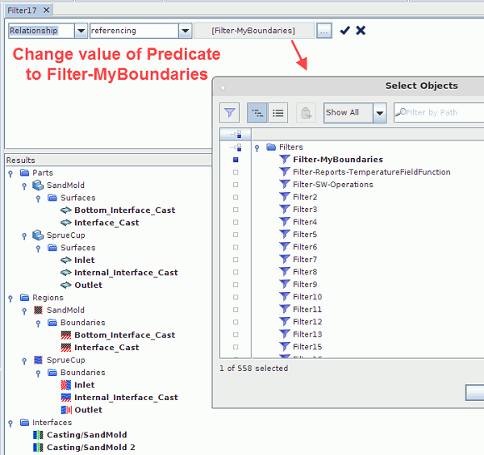Screen dimensions: 484x455
Task: Click the SprueCup region blue-red icon
Action: click(38, 360)
